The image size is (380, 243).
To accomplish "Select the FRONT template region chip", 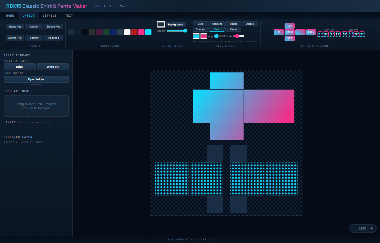I will (289, 32).
